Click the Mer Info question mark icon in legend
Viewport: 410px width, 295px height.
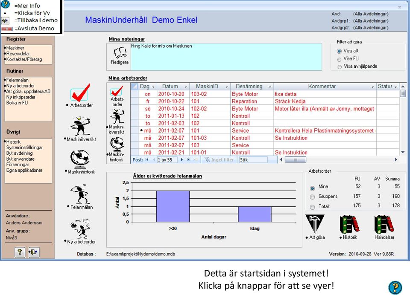6,4
